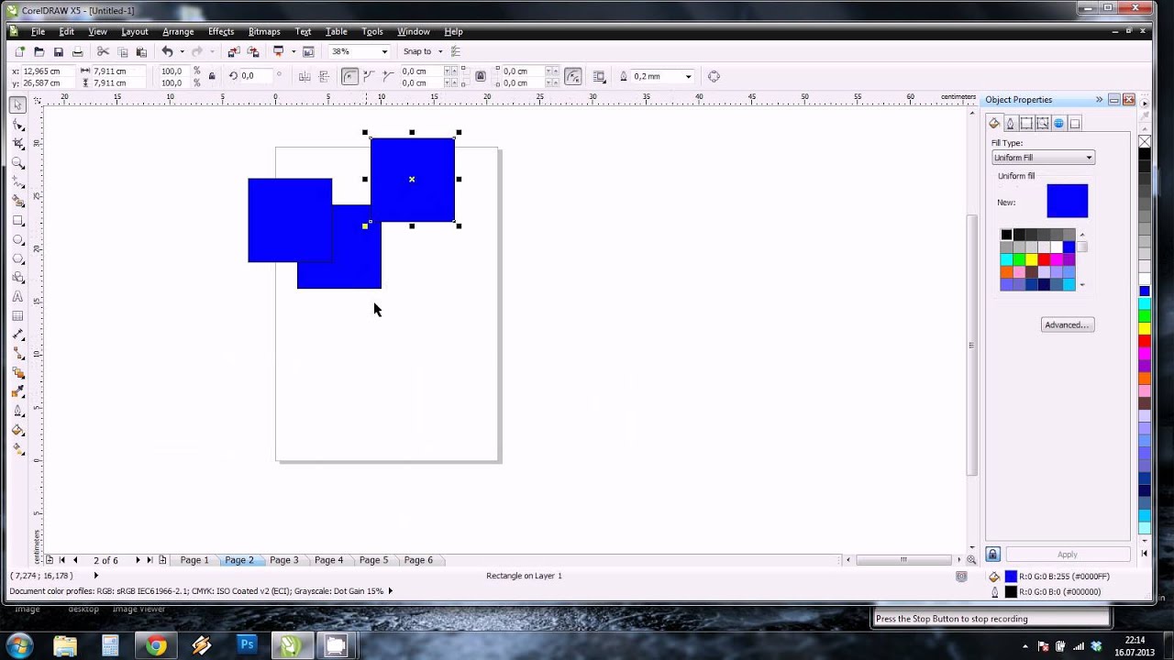Toggle the lock aspect ratio button on property bar
The image size is (1174, 660).
(212, 76)
